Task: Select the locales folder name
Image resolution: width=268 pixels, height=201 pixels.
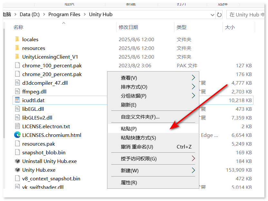Action: [x=30, y=39]
